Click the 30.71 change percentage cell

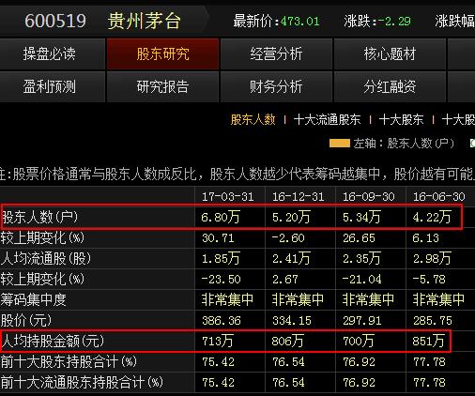pyautogui.click(x=218, y=238)
